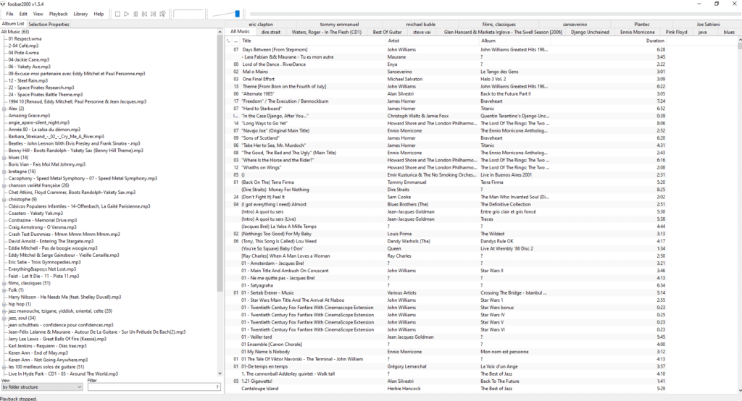
Task: Click the album list scroll up arrow
Action: point(220,32)
